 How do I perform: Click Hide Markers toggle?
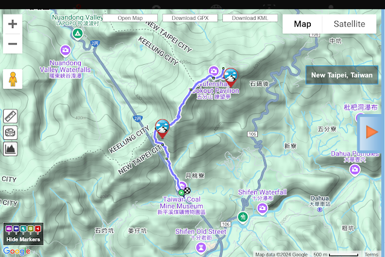(23, 234)
